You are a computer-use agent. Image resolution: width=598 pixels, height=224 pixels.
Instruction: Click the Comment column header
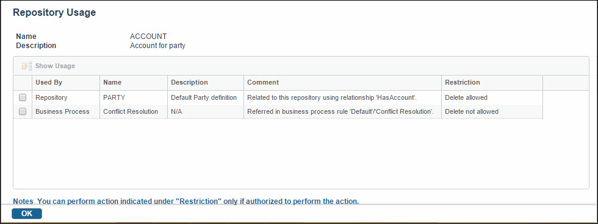pyautogui.click(x=342, y=83)
